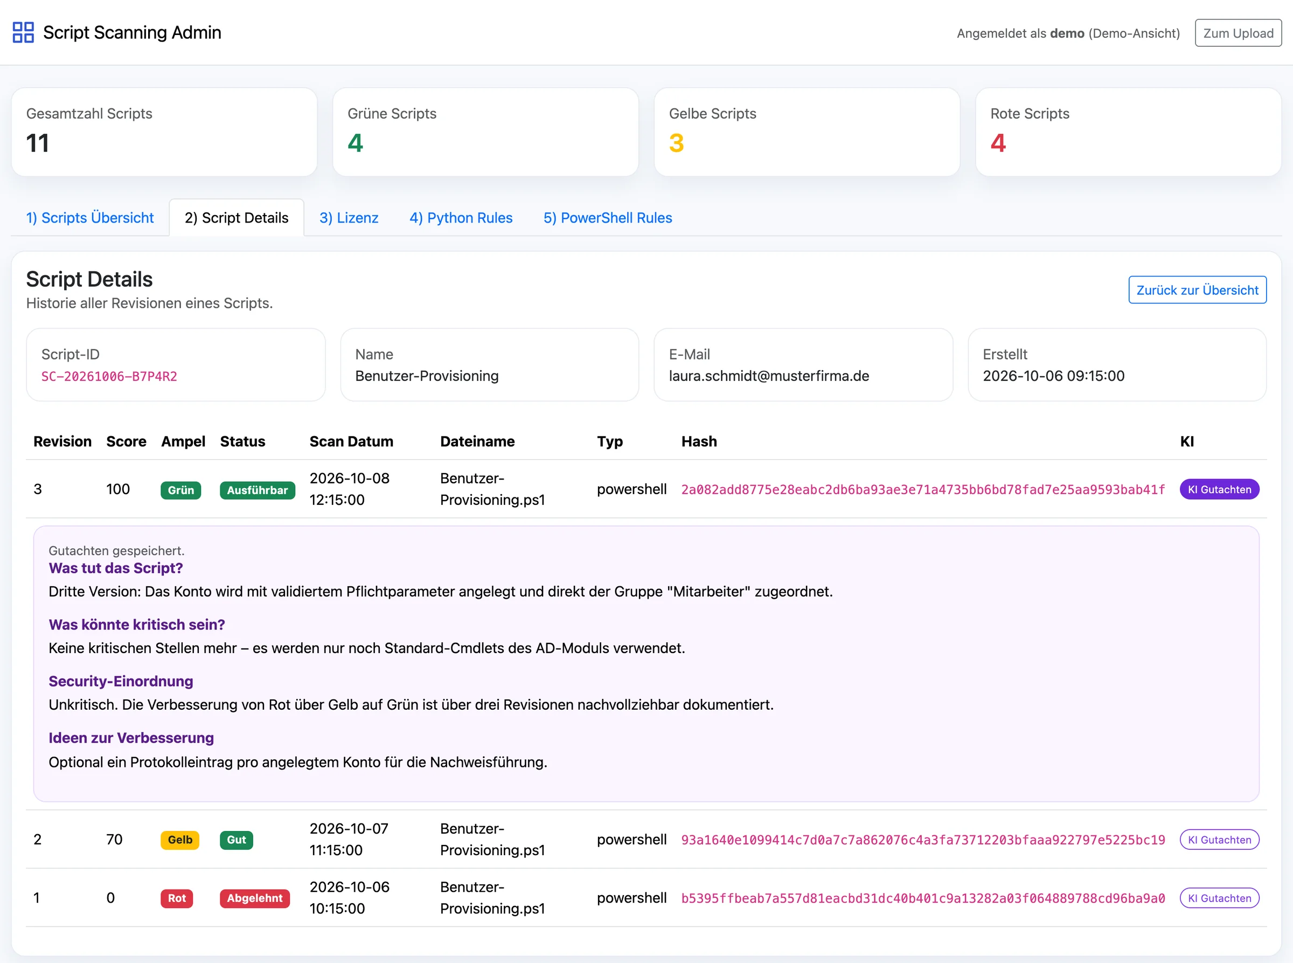Click the Abgelehnt status badge
Screen dimensions: 1293x963
[x=255, y=898]
